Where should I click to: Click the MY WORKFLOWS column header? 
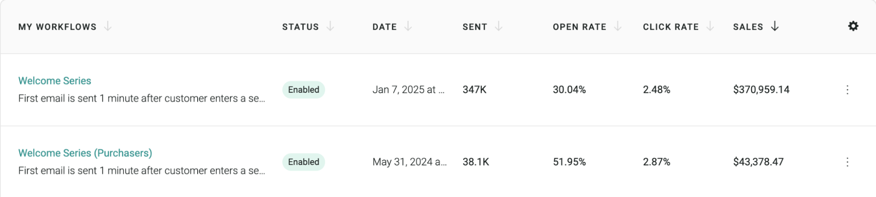[57, 27]
